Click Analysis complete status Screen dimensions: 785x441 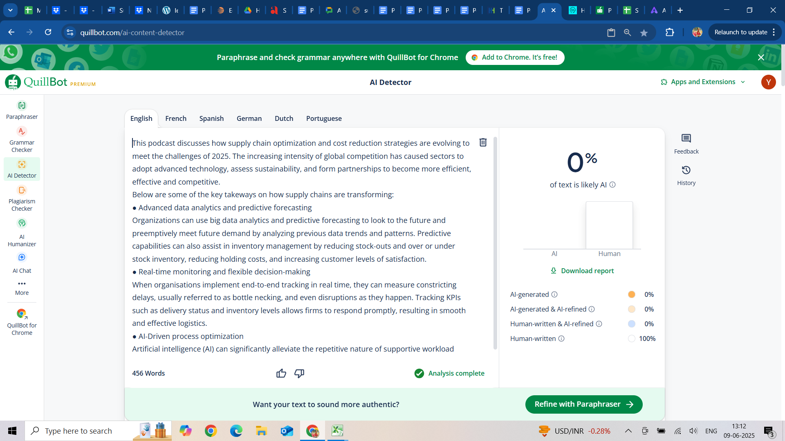click(x=449, y=373)
